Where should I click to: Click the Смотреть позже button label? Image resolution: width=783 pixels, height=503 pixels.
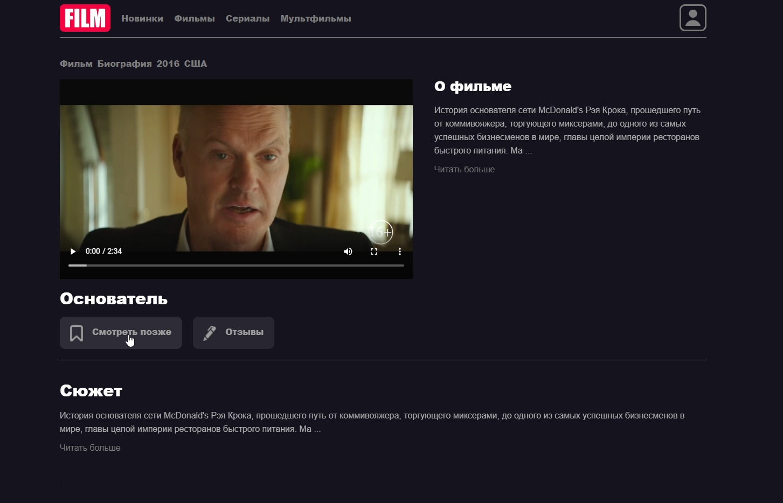click(x=131, y=332)
